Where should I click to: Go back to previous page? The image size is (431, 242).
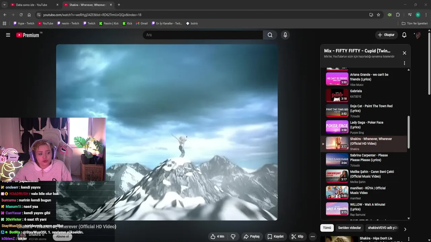tap(5, 15)
